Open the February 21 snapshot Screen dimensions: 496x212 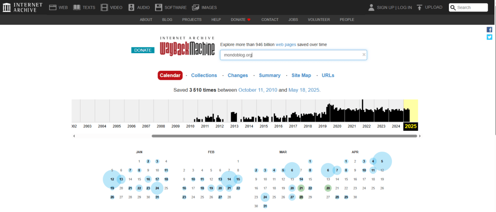(x=229, y=188)
